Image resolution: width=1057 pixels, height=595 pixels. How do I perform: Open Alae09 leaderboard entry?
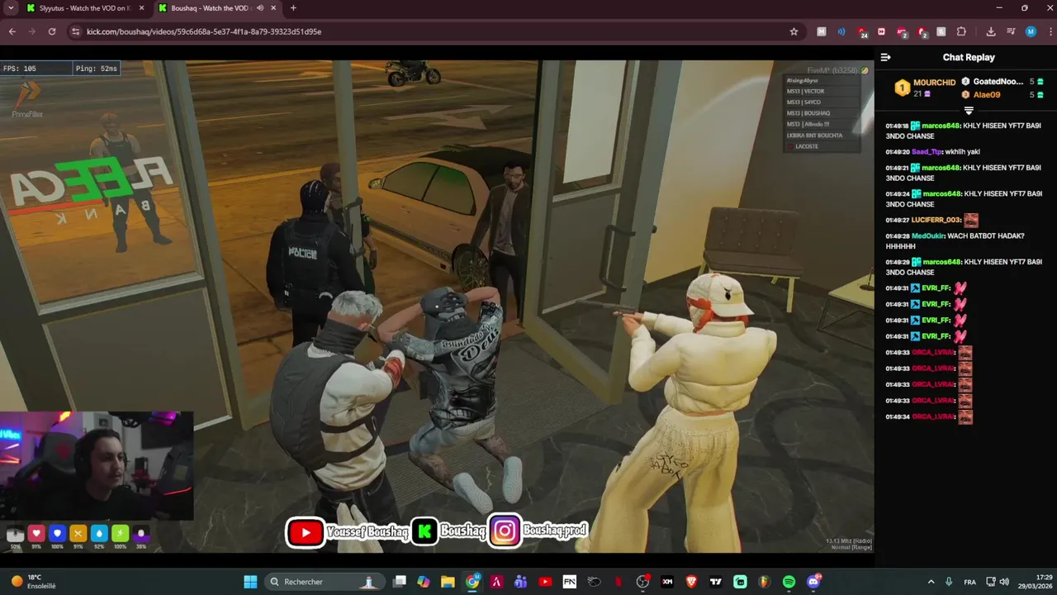click(986, 95)
